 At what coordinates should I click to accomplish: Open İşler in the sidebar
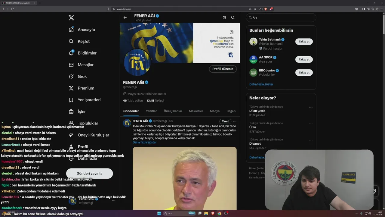[77, 112]
